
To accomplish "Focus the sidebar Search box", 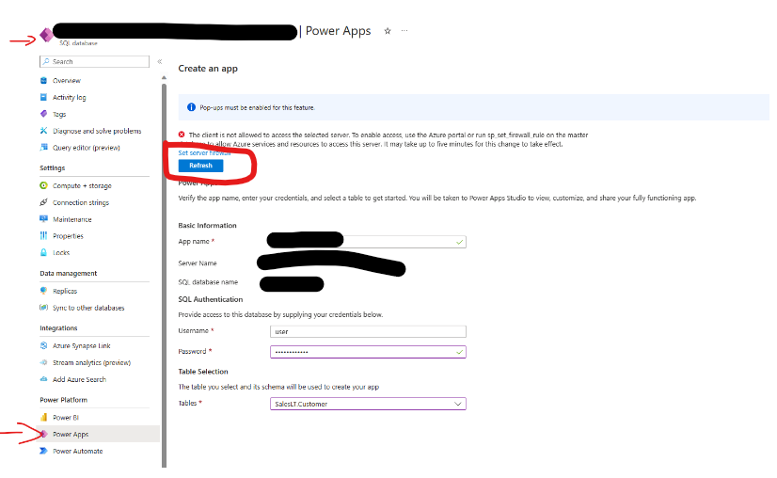I will pos(94,61).
